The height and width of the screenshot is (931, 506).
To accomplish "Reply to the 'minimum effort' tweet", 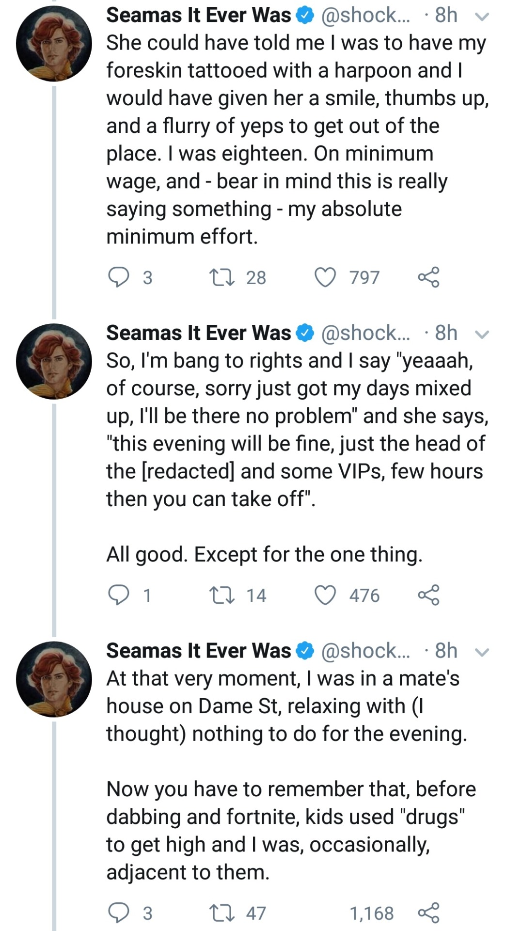I will (x=118, y=277).
